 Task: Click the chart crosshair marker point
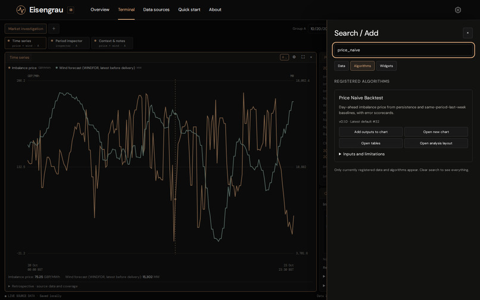pyautogui.click(x=175, y=199)
